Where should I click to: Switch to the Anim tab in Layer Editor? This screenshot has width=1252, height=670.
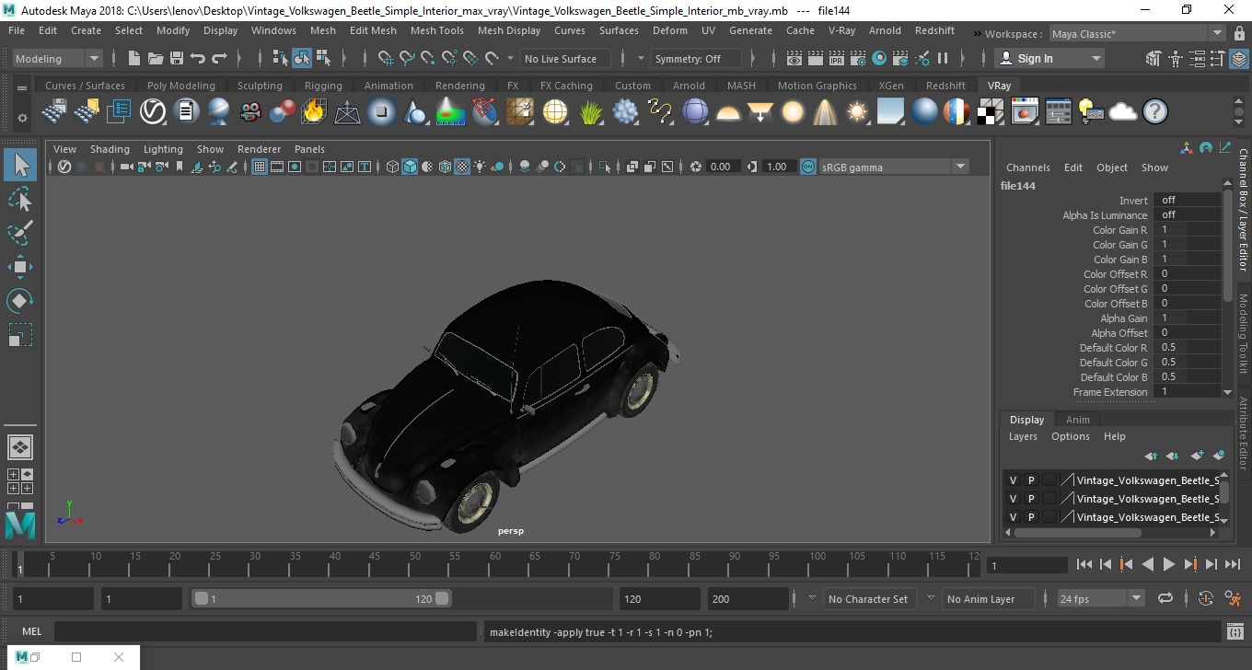click(1077, 420)
